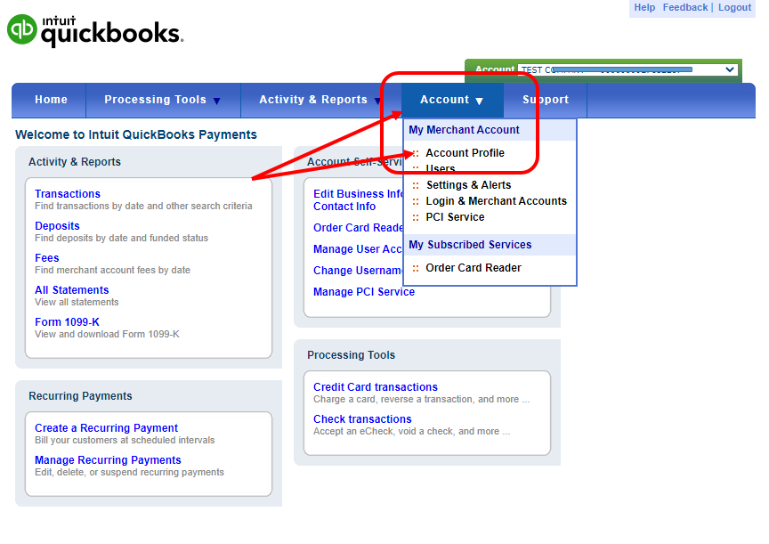Select Settings & Alerts menu entry

(468, 185)
